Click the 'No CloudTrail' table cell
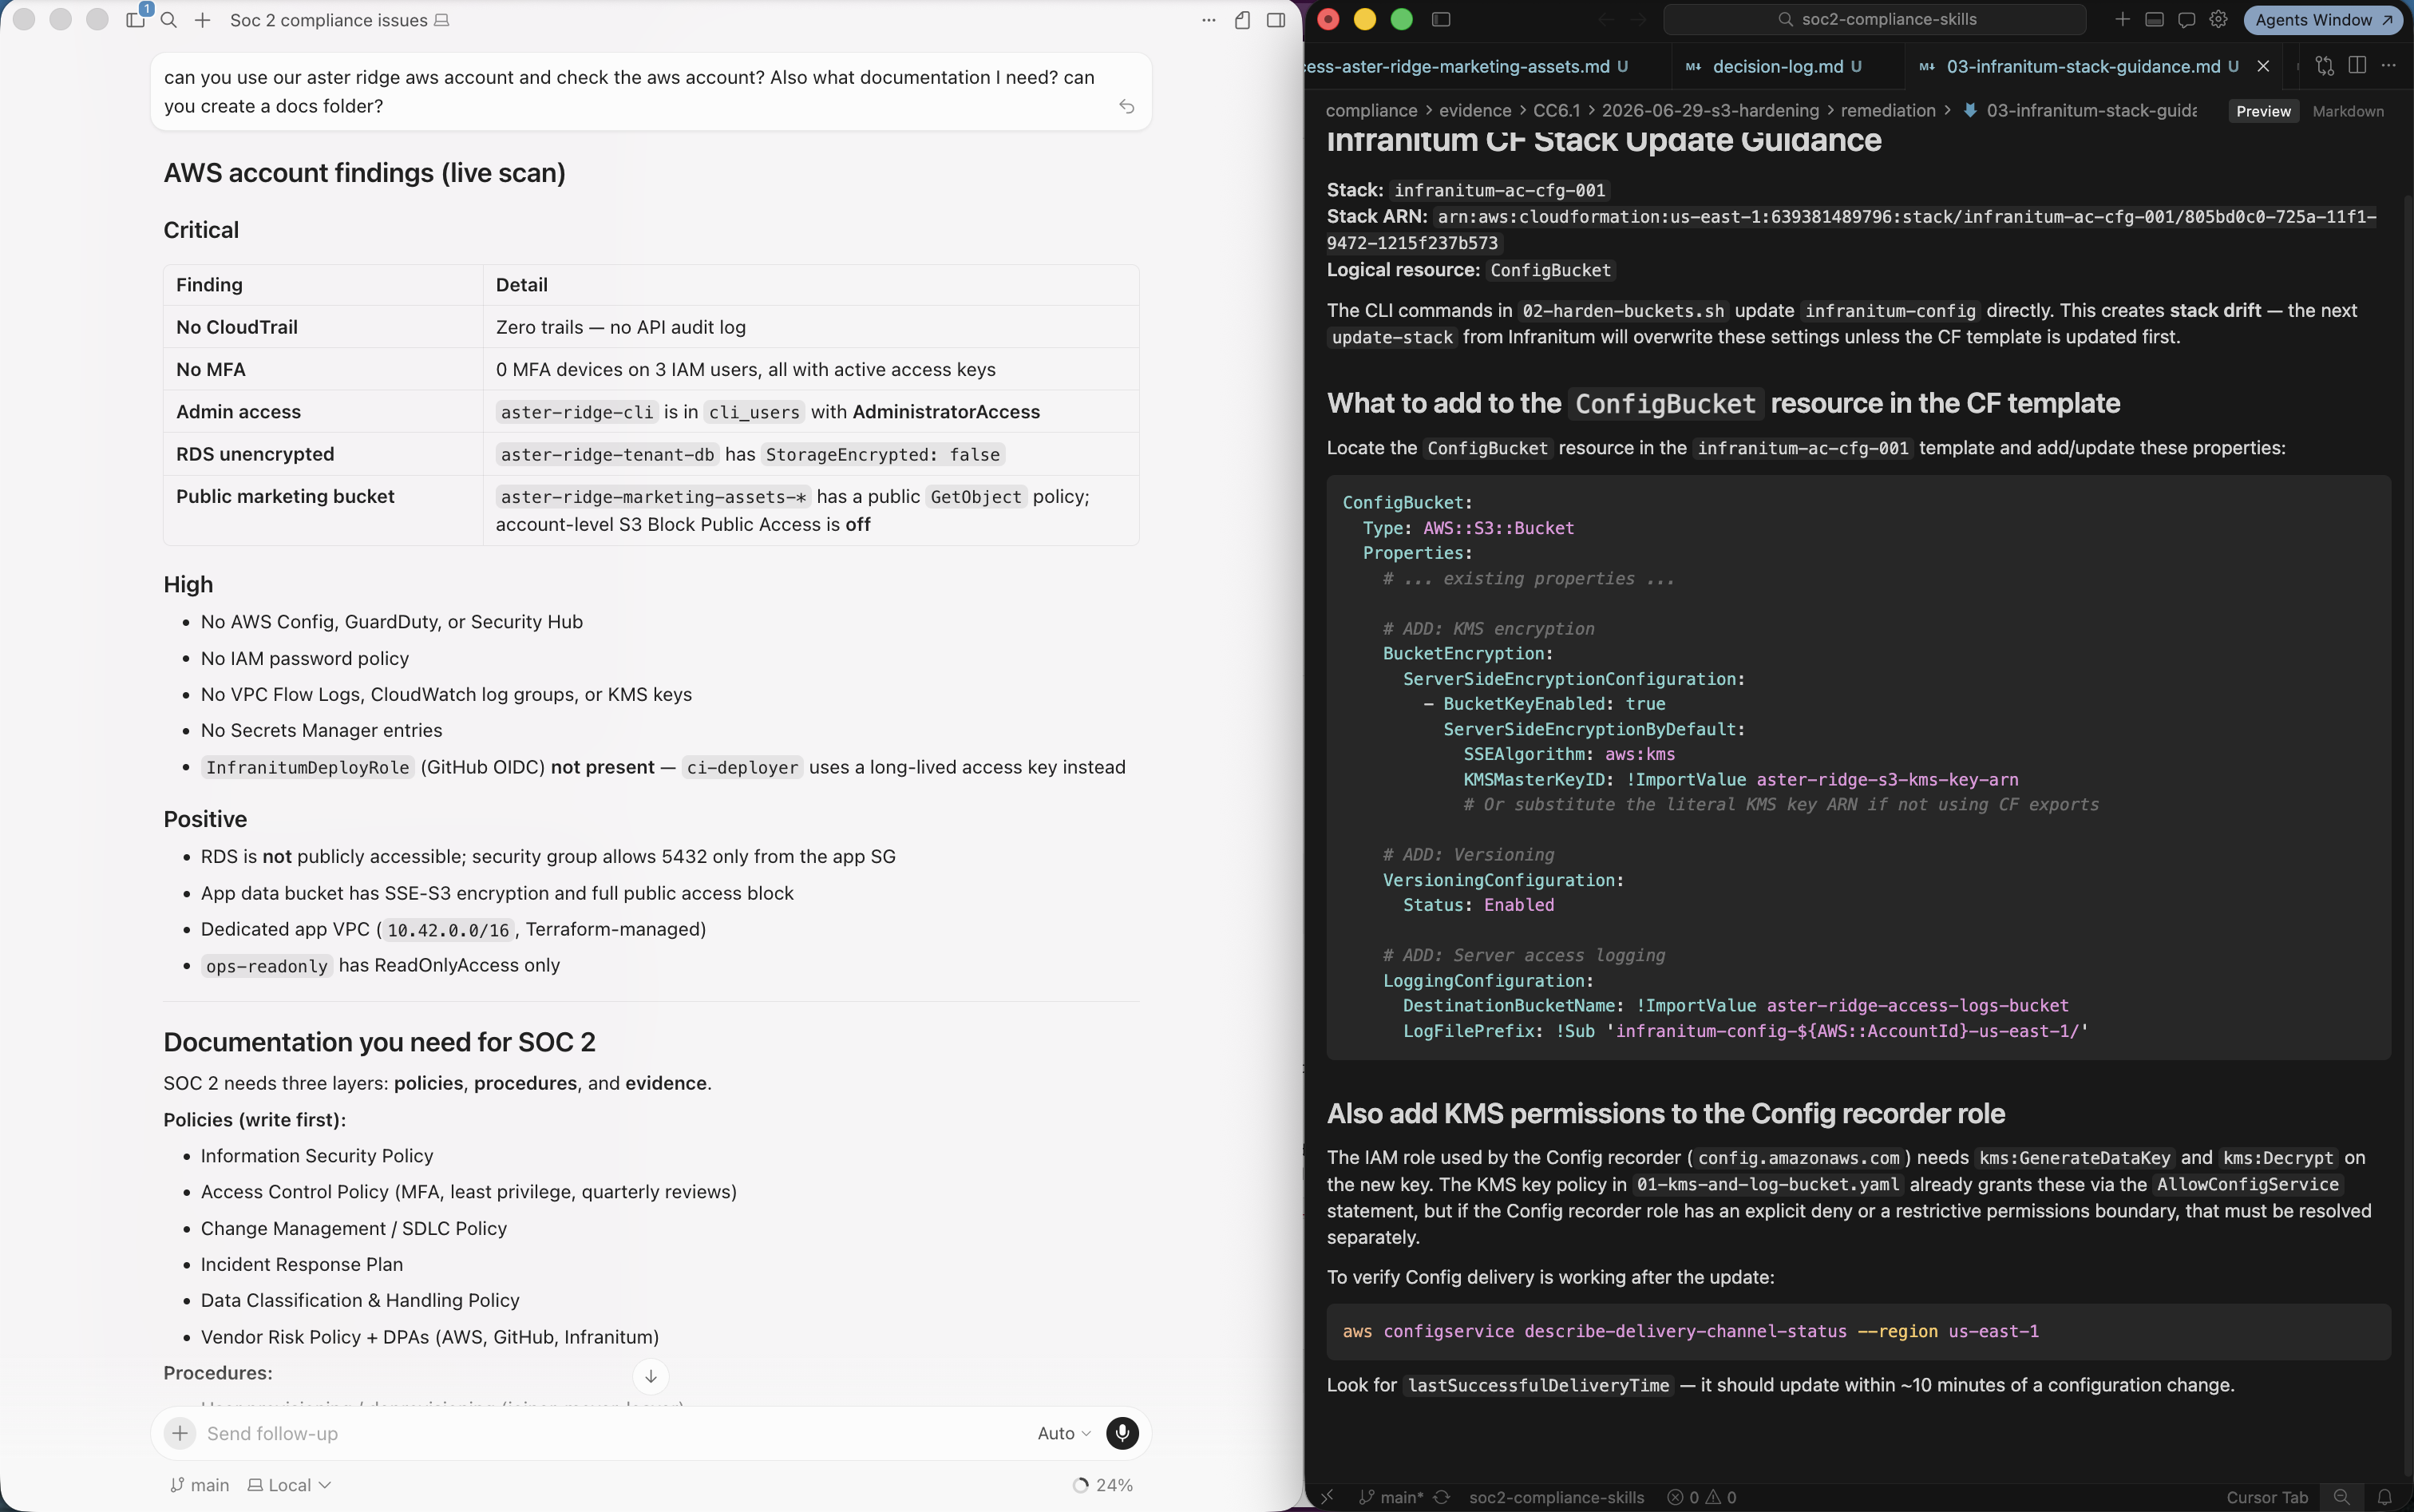The image size is (2414, 1512). tap(323, 327)
